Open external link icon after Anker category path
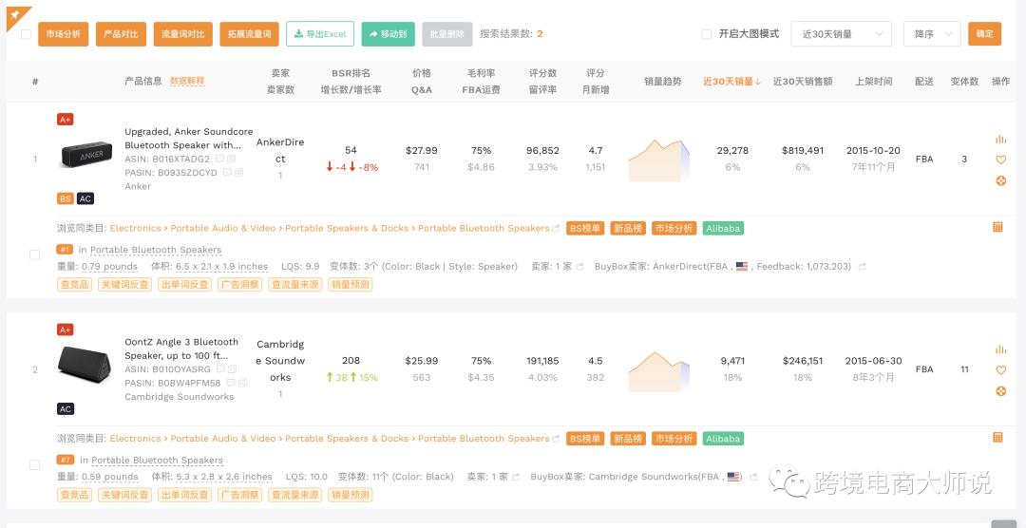The height and width of the screenshot is (528, 1026). coord(556,228)
